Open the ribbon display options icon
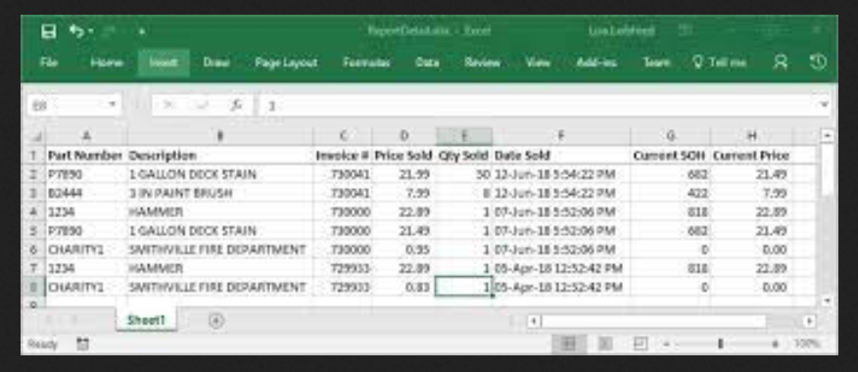Viewport: 858px width, 372px height. click(x=685, y=31)
